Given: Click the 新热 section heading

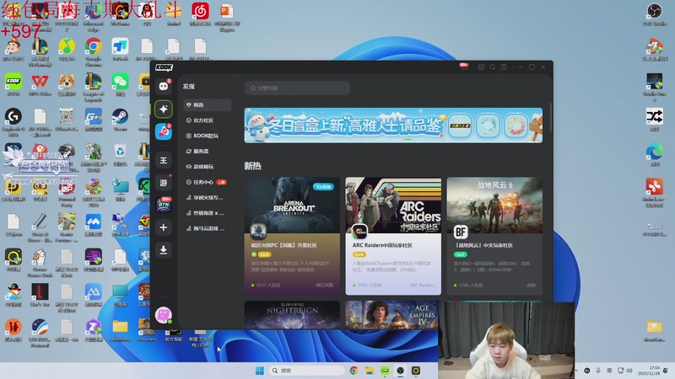Looking at the screenshot, I should pos(252,166).
